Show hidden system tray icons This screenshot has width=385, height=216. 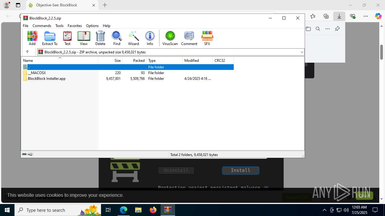pos(324,210)
